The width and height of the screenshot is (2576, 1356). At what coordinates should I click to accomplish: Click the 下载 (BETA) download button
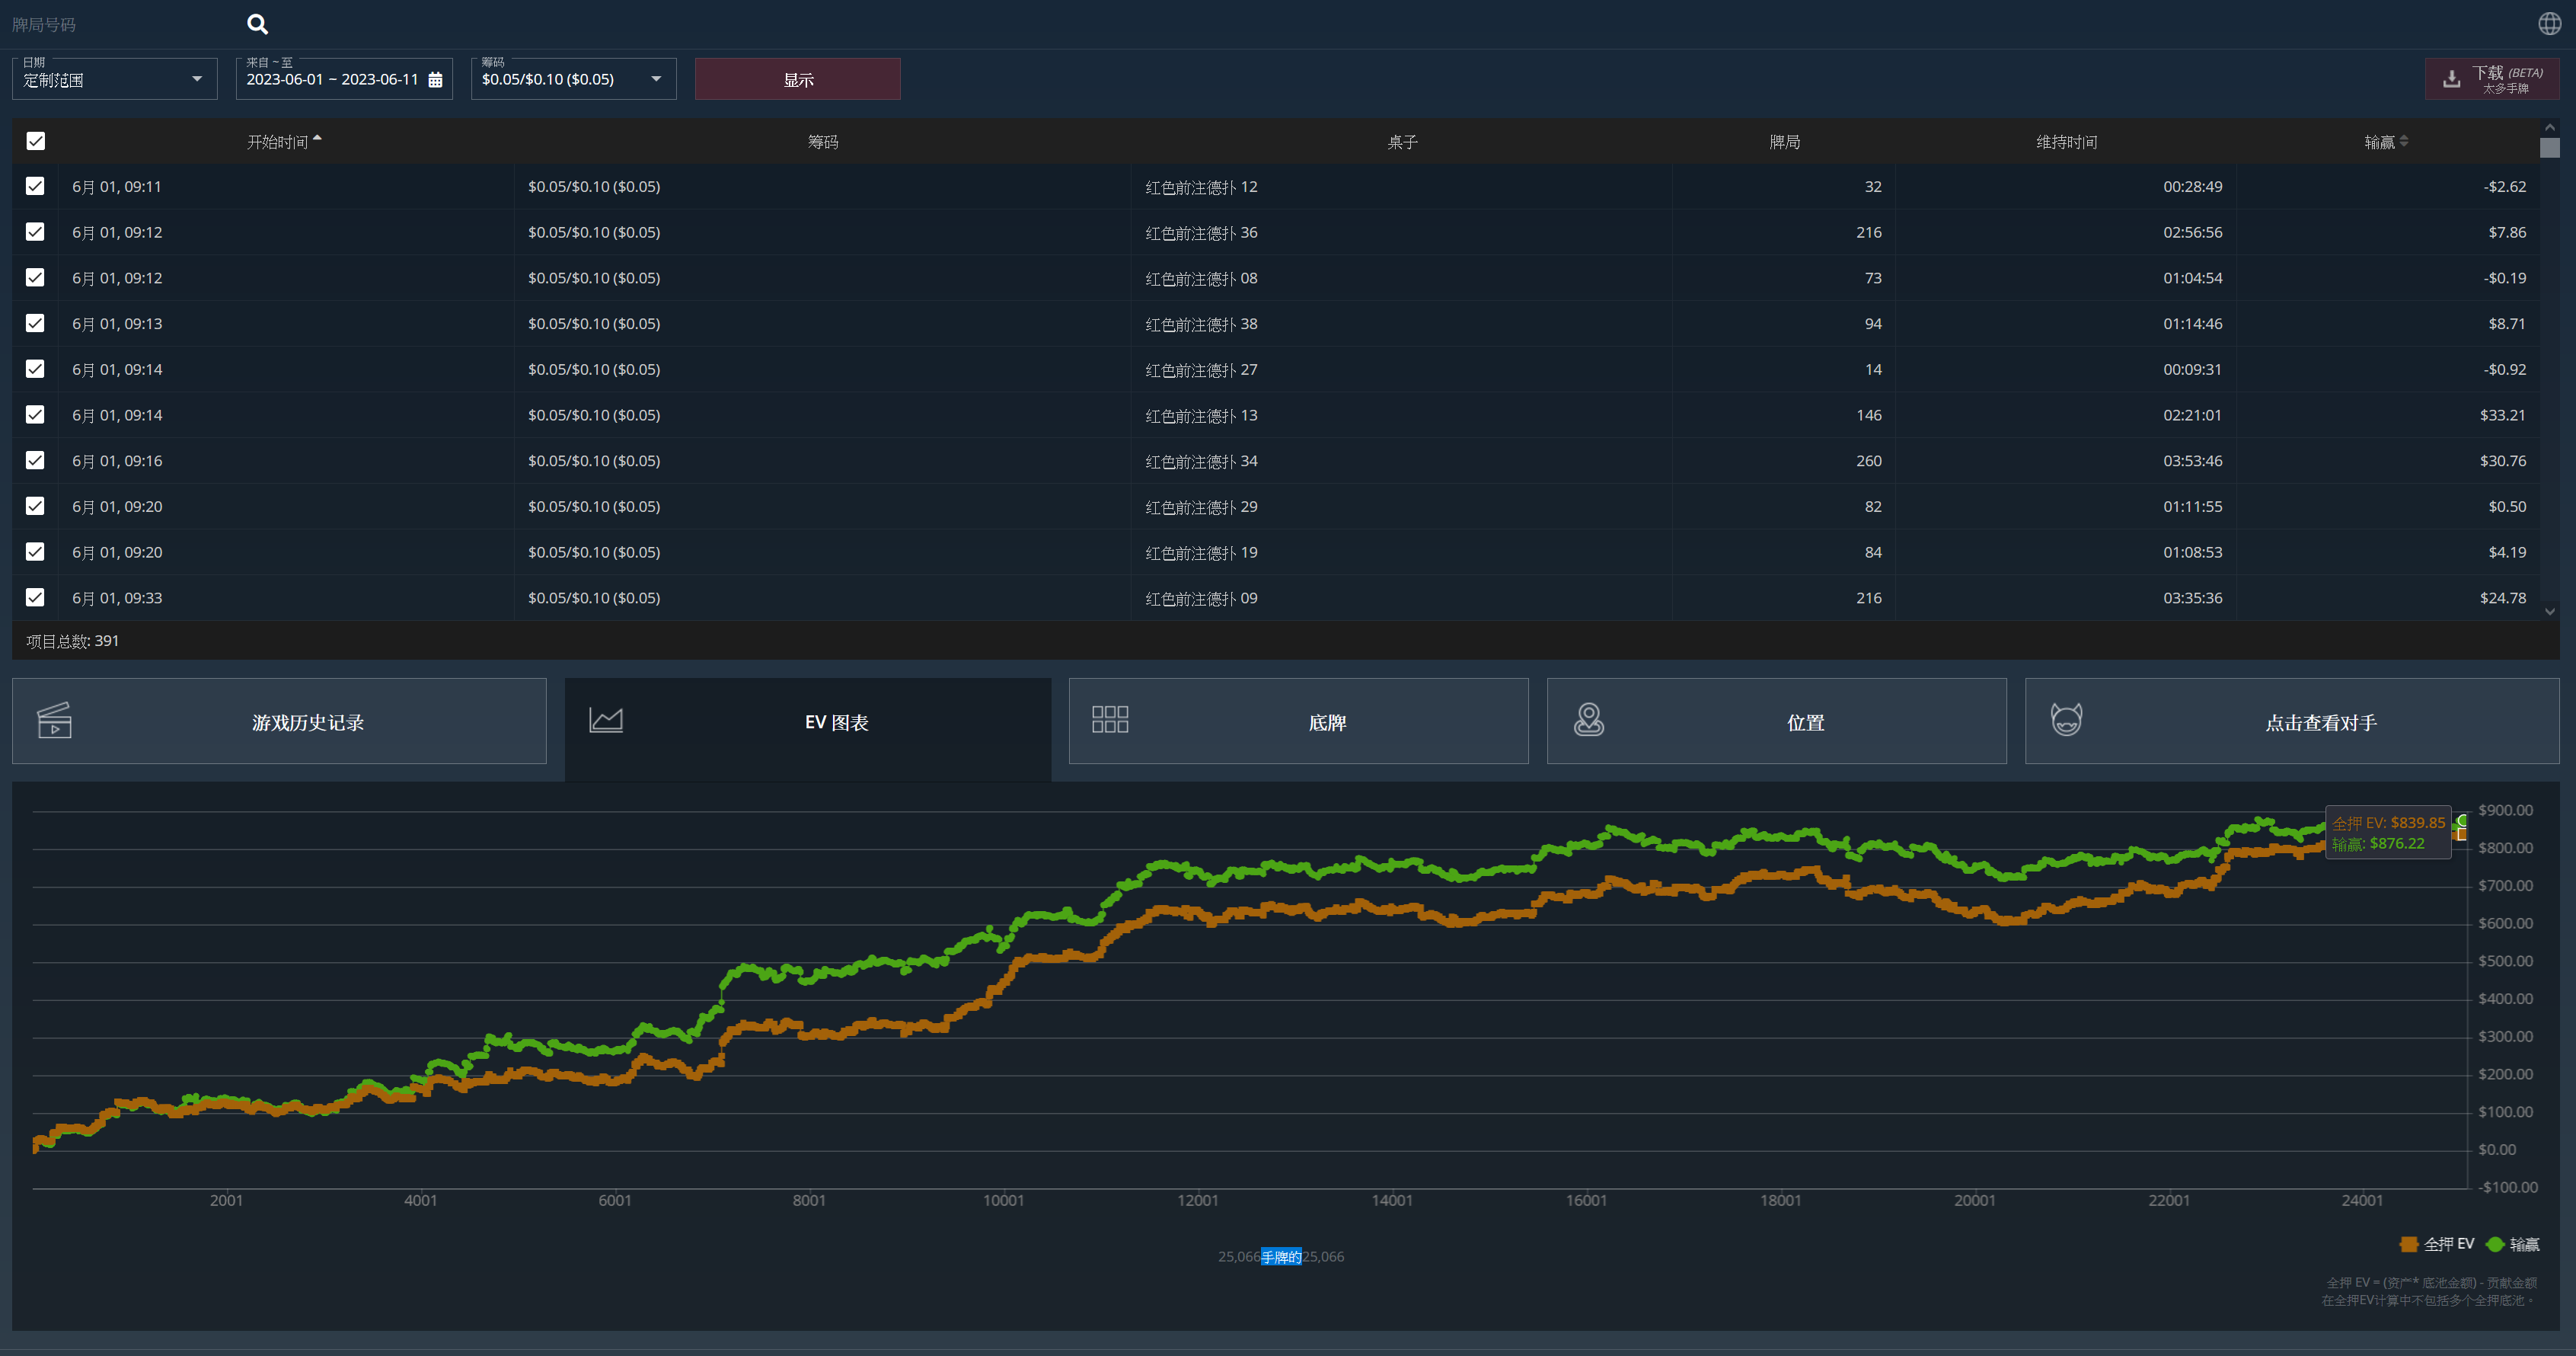pos(2492,79)
